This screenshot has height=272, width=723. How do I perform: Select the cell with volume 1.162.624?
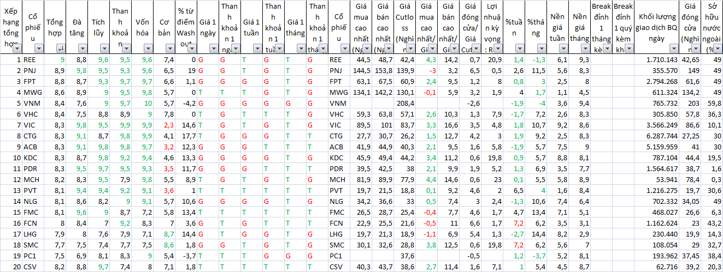(x=656, y=223)
